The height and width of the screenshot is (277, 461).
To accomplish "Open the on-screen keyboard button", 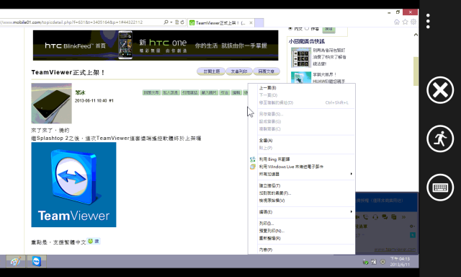I will [440, 188].
